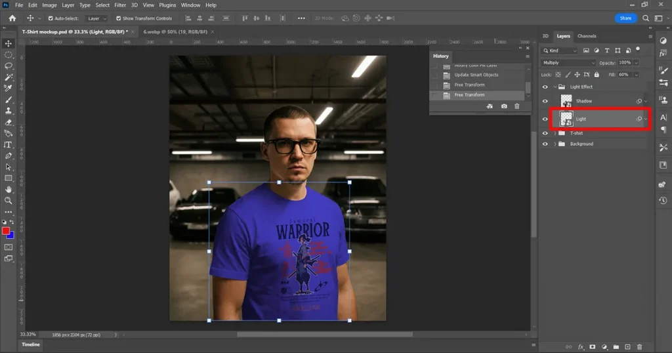Select the Hand tool
Screen dimensions: 672x353
pyautogui.click(x=9, y=190)
